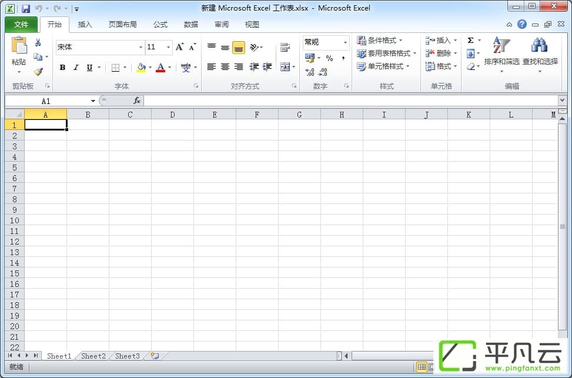The width and height of the screenshot is (572, 378).
Task: Click 查找和选择 Find and Select button
Action: coord(540,54)
